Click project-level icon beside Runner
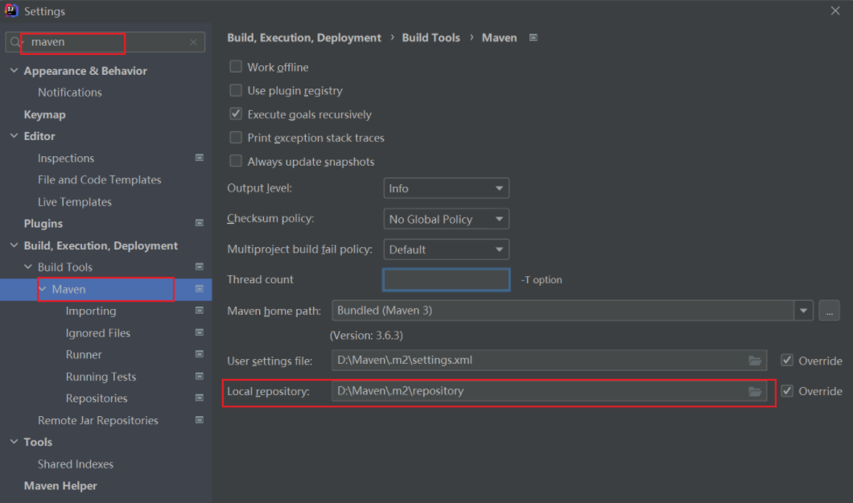853x503 pixels. [200, 354]
